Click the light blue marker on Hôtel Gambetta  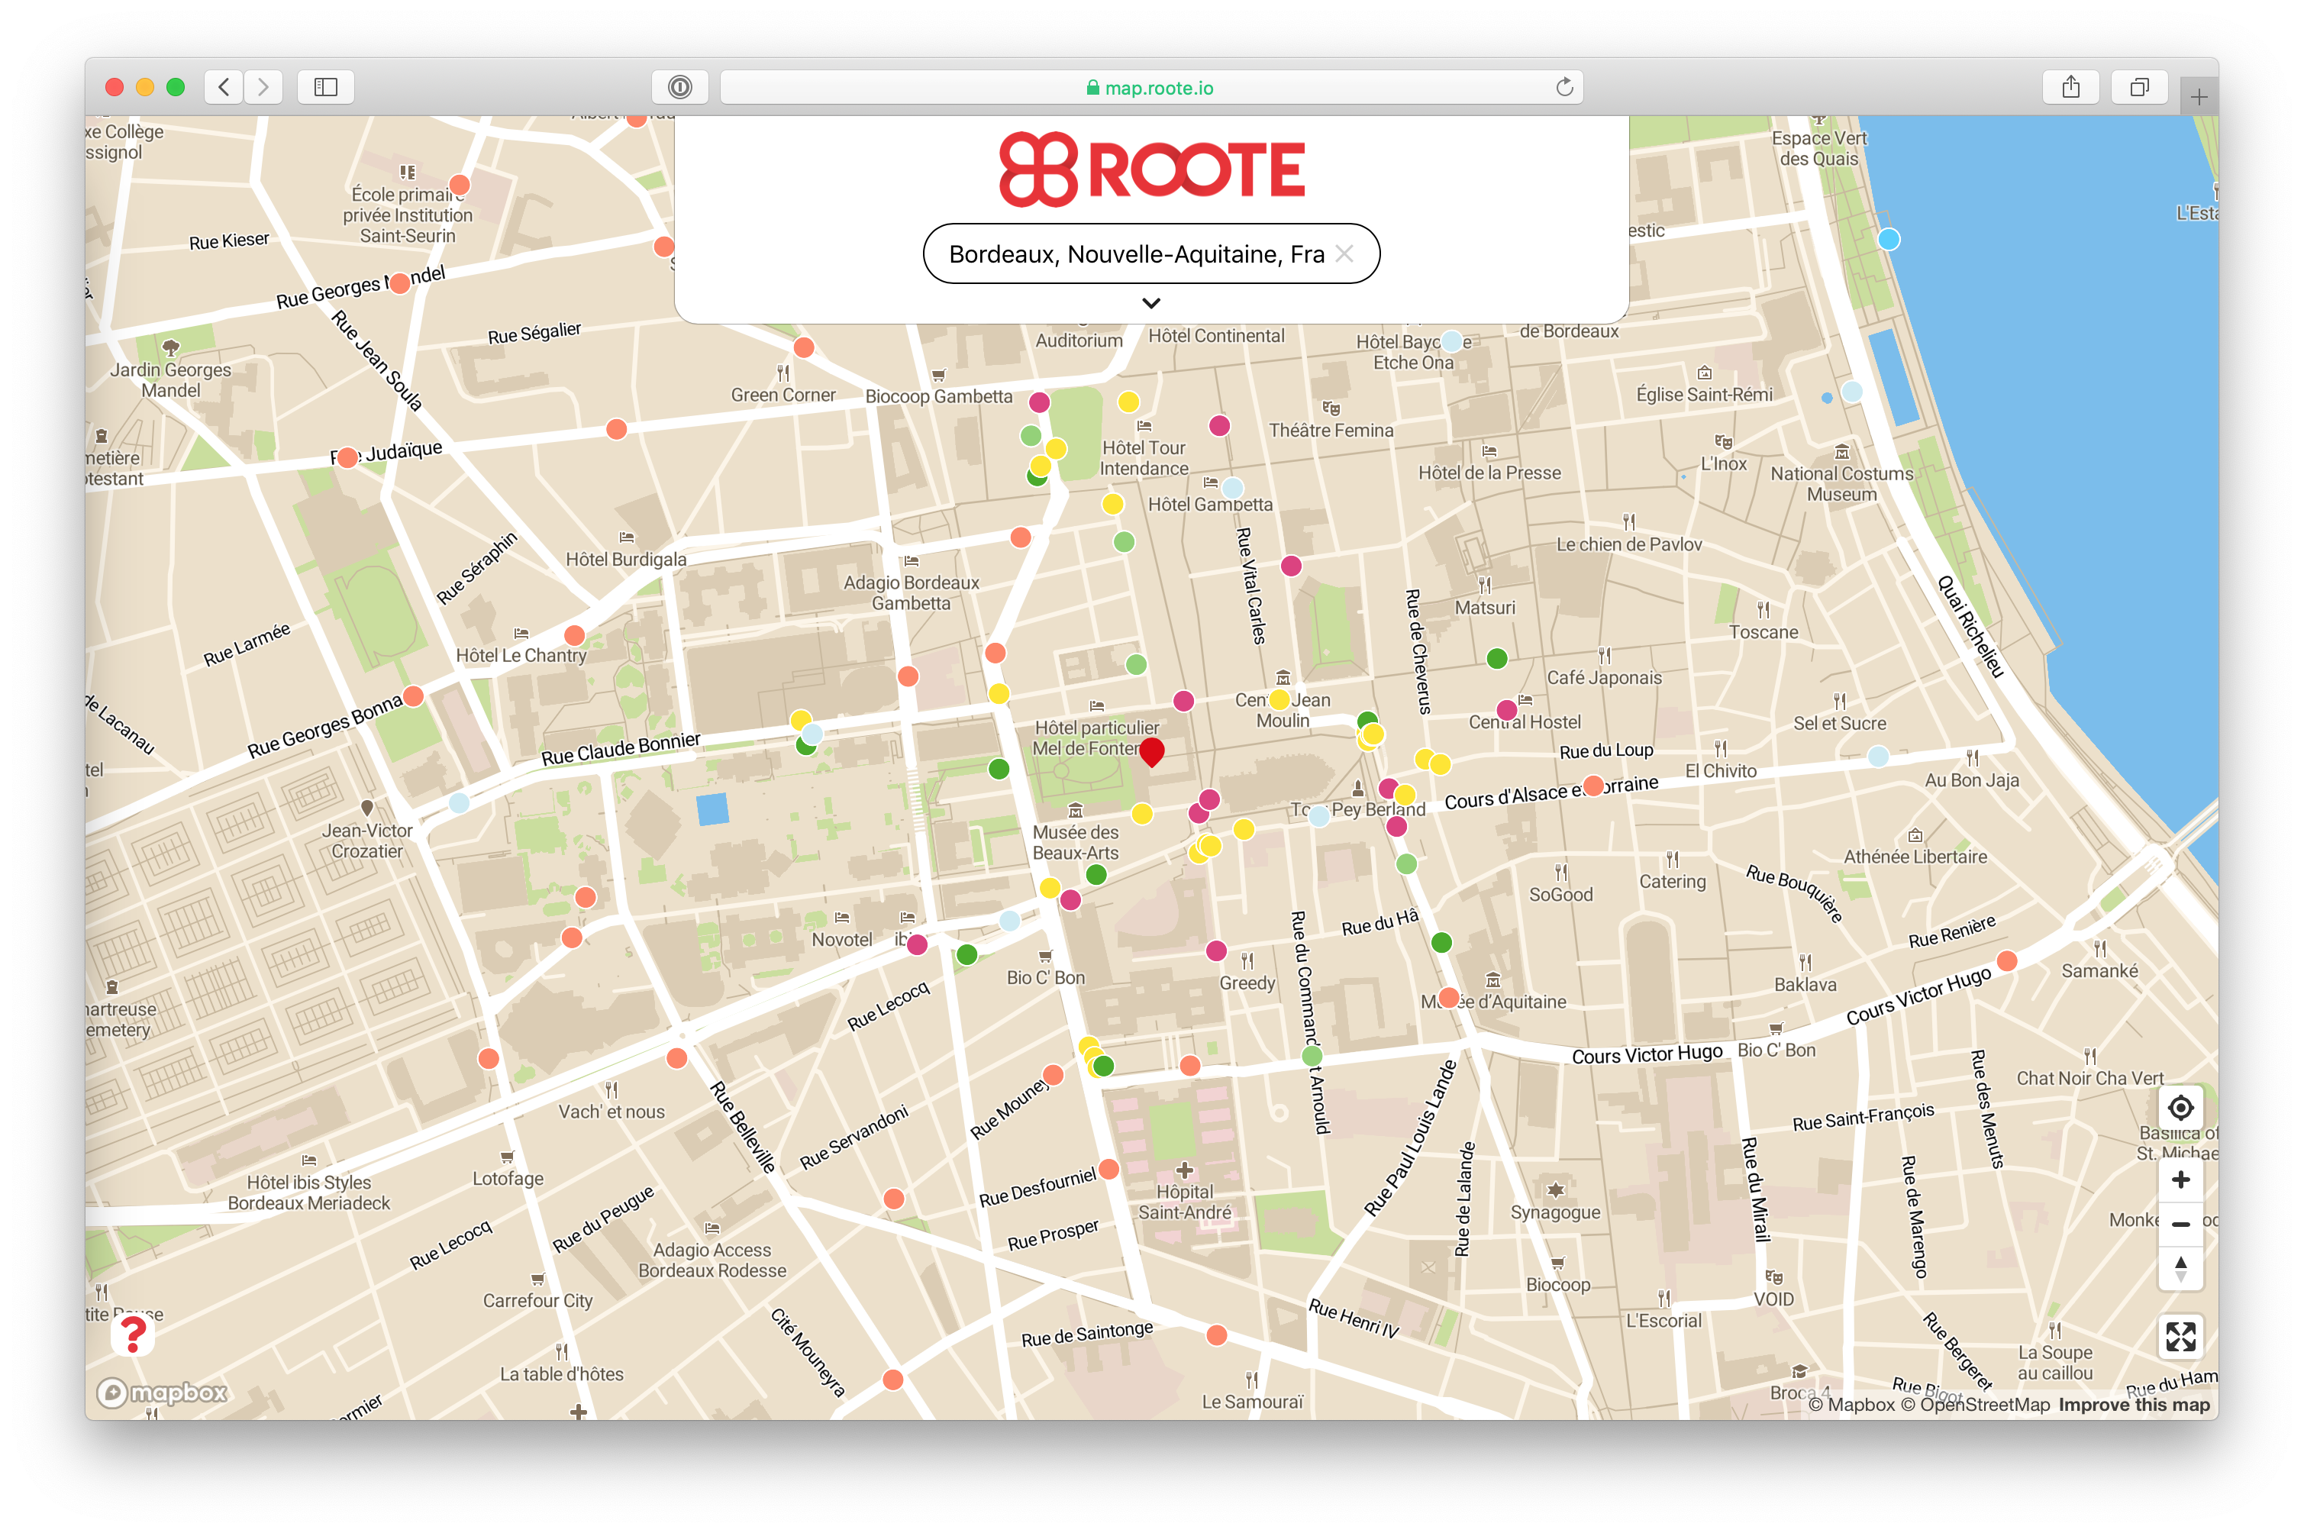pyautogui.click(x=1233, y=487)
